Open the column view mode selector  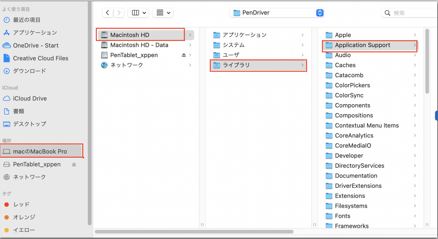tap(138, 13)
